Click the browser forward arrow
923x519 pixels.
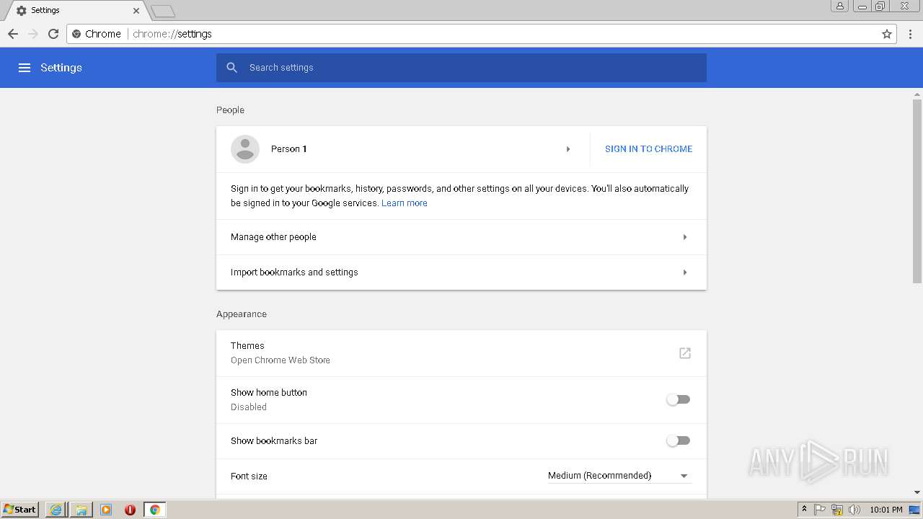click(x=33, y=34)
